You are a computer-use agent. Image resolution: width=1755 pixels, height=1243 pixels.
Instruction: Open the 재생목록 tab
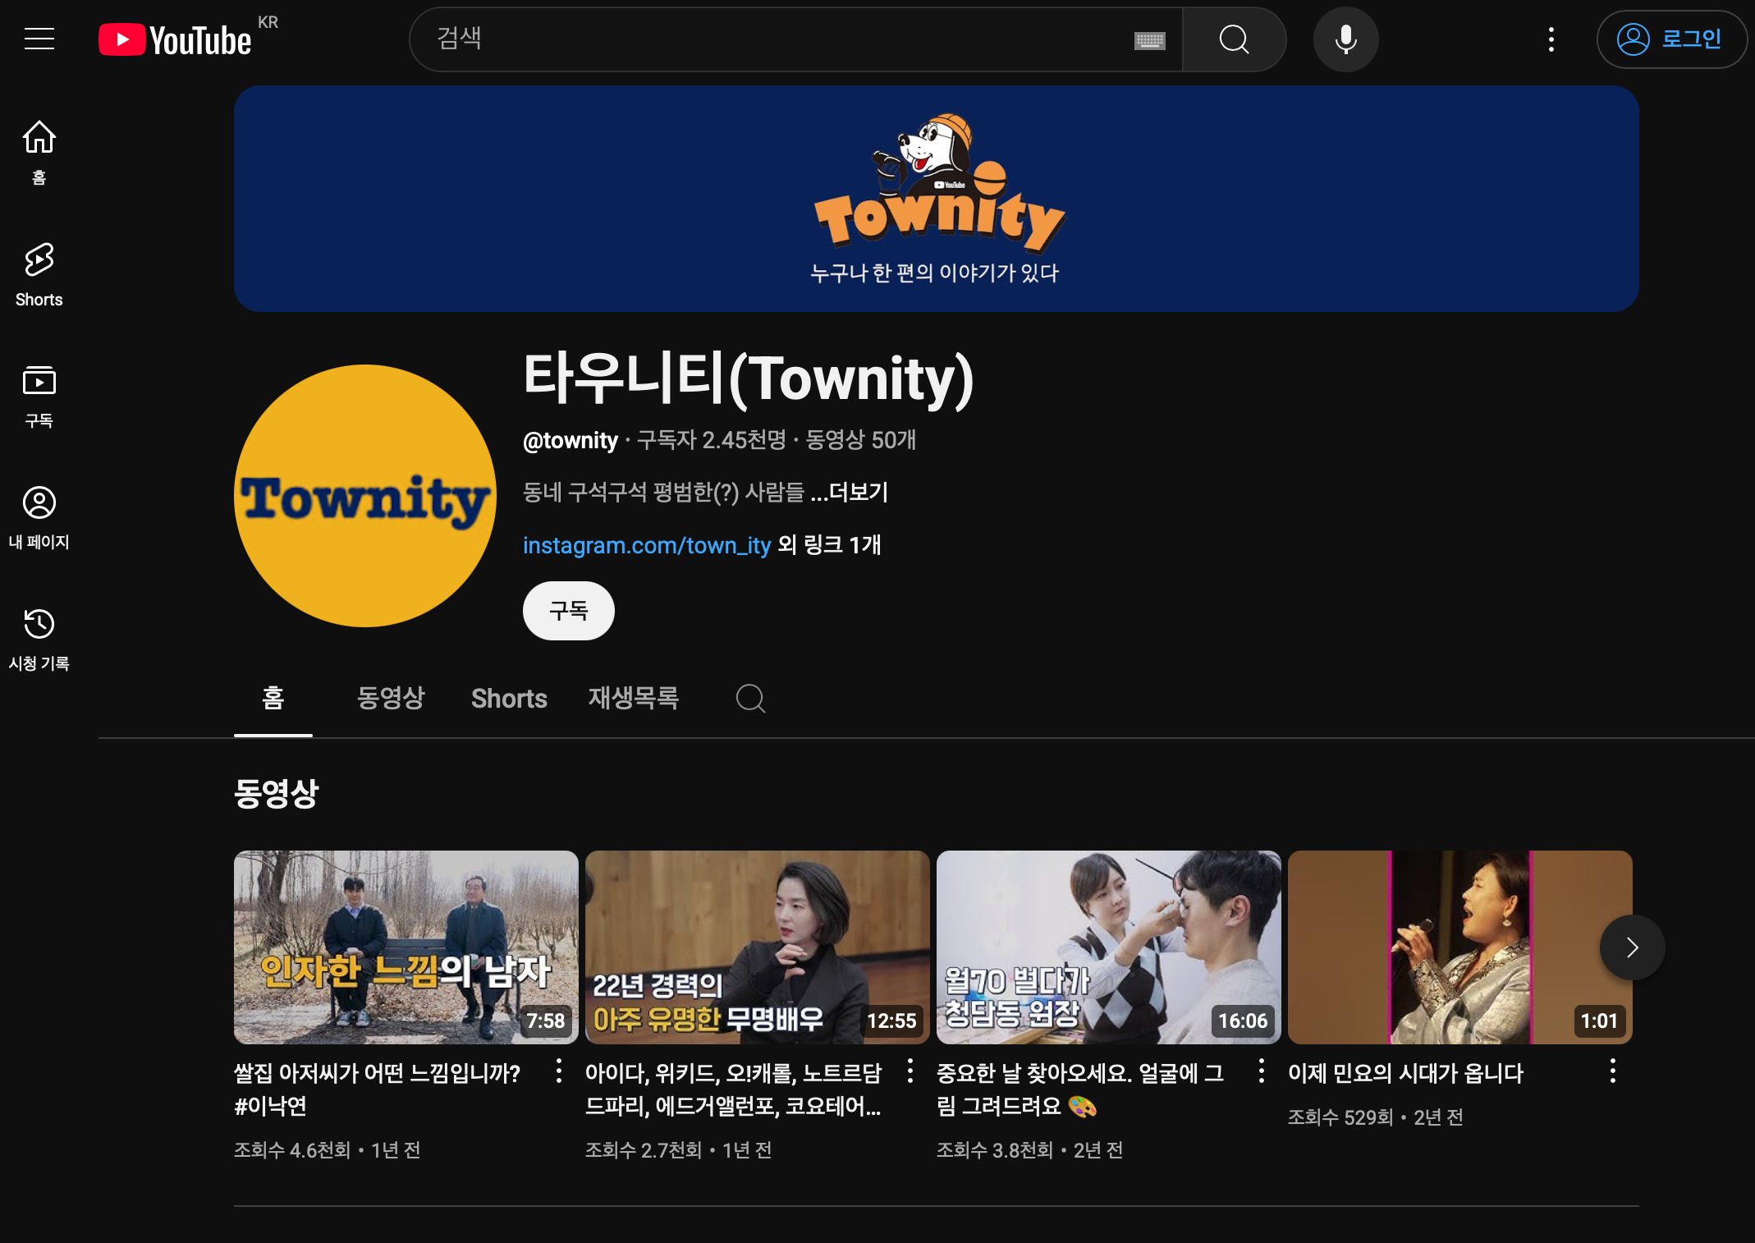pyautogui.click(x=634, y=699)
